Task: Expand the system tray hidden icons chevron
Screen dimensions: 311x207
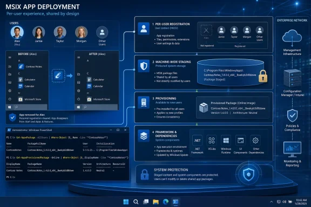Action: (272, 202)
